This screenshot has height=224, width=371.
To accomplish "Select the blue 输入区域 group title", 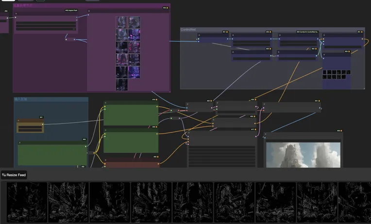I will pyautogui.click(x=20, y=99).
